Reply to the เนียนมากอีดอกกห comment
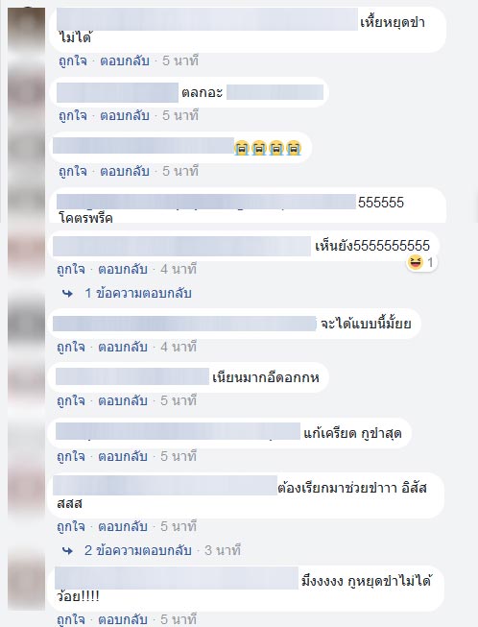 coord(123,400)
